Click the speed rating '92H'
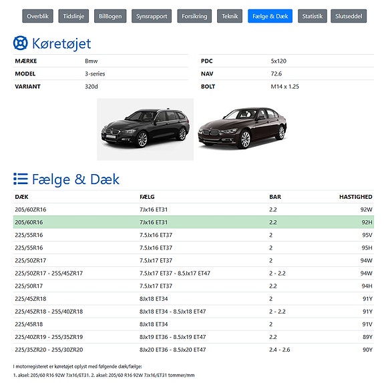Viewport: 384px width, 383px height. click(x=367, y=222)
